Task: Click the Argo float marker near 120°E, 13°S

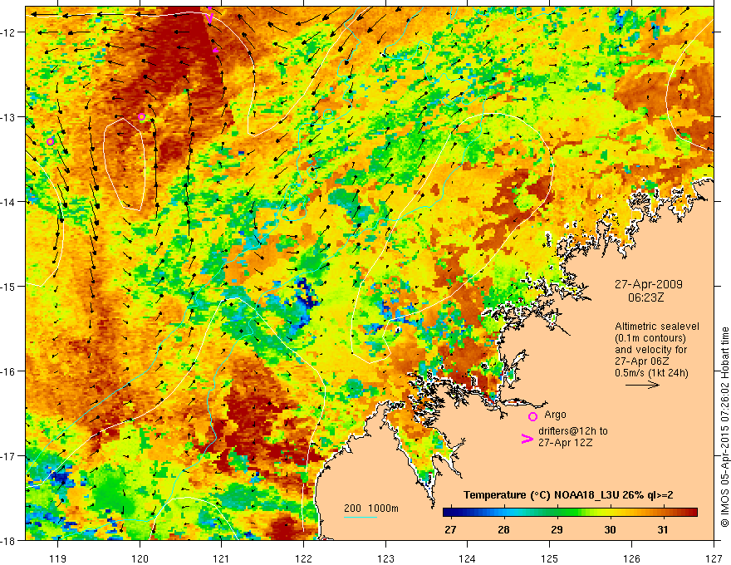Action: coord(142,116)
